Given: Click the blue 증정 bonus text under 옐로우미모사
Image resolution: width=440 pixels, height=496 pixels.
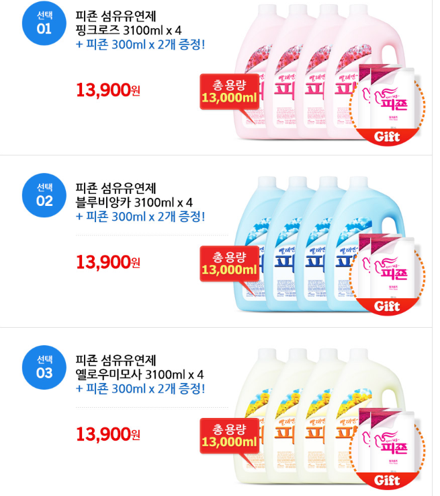Looking at the screenshot, I should tap(140, 388).
